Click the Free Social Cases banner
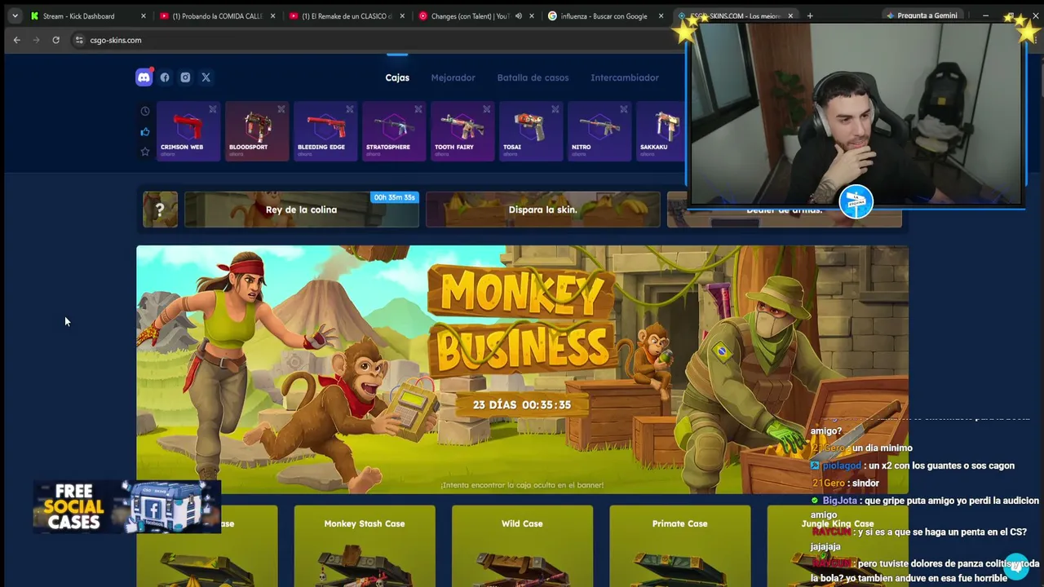 coord(126,506)
